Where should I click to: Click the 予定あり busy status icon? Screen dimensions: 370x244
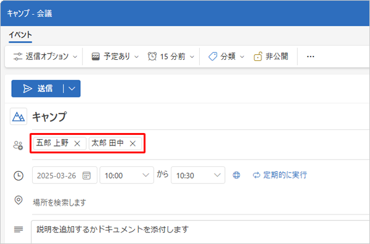point(96,57)
